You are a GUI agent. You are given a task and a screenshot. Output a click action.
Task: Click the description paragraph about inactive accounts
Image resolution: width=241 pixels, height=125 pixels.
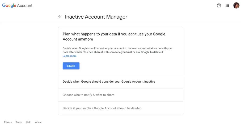pos(117,49)
